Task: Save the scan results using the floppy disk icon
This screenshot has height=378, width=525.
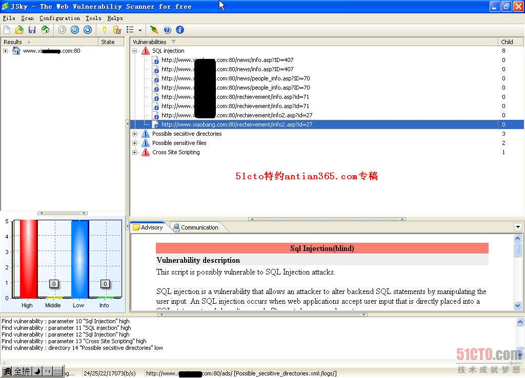Action: click(x=32, y=30)
